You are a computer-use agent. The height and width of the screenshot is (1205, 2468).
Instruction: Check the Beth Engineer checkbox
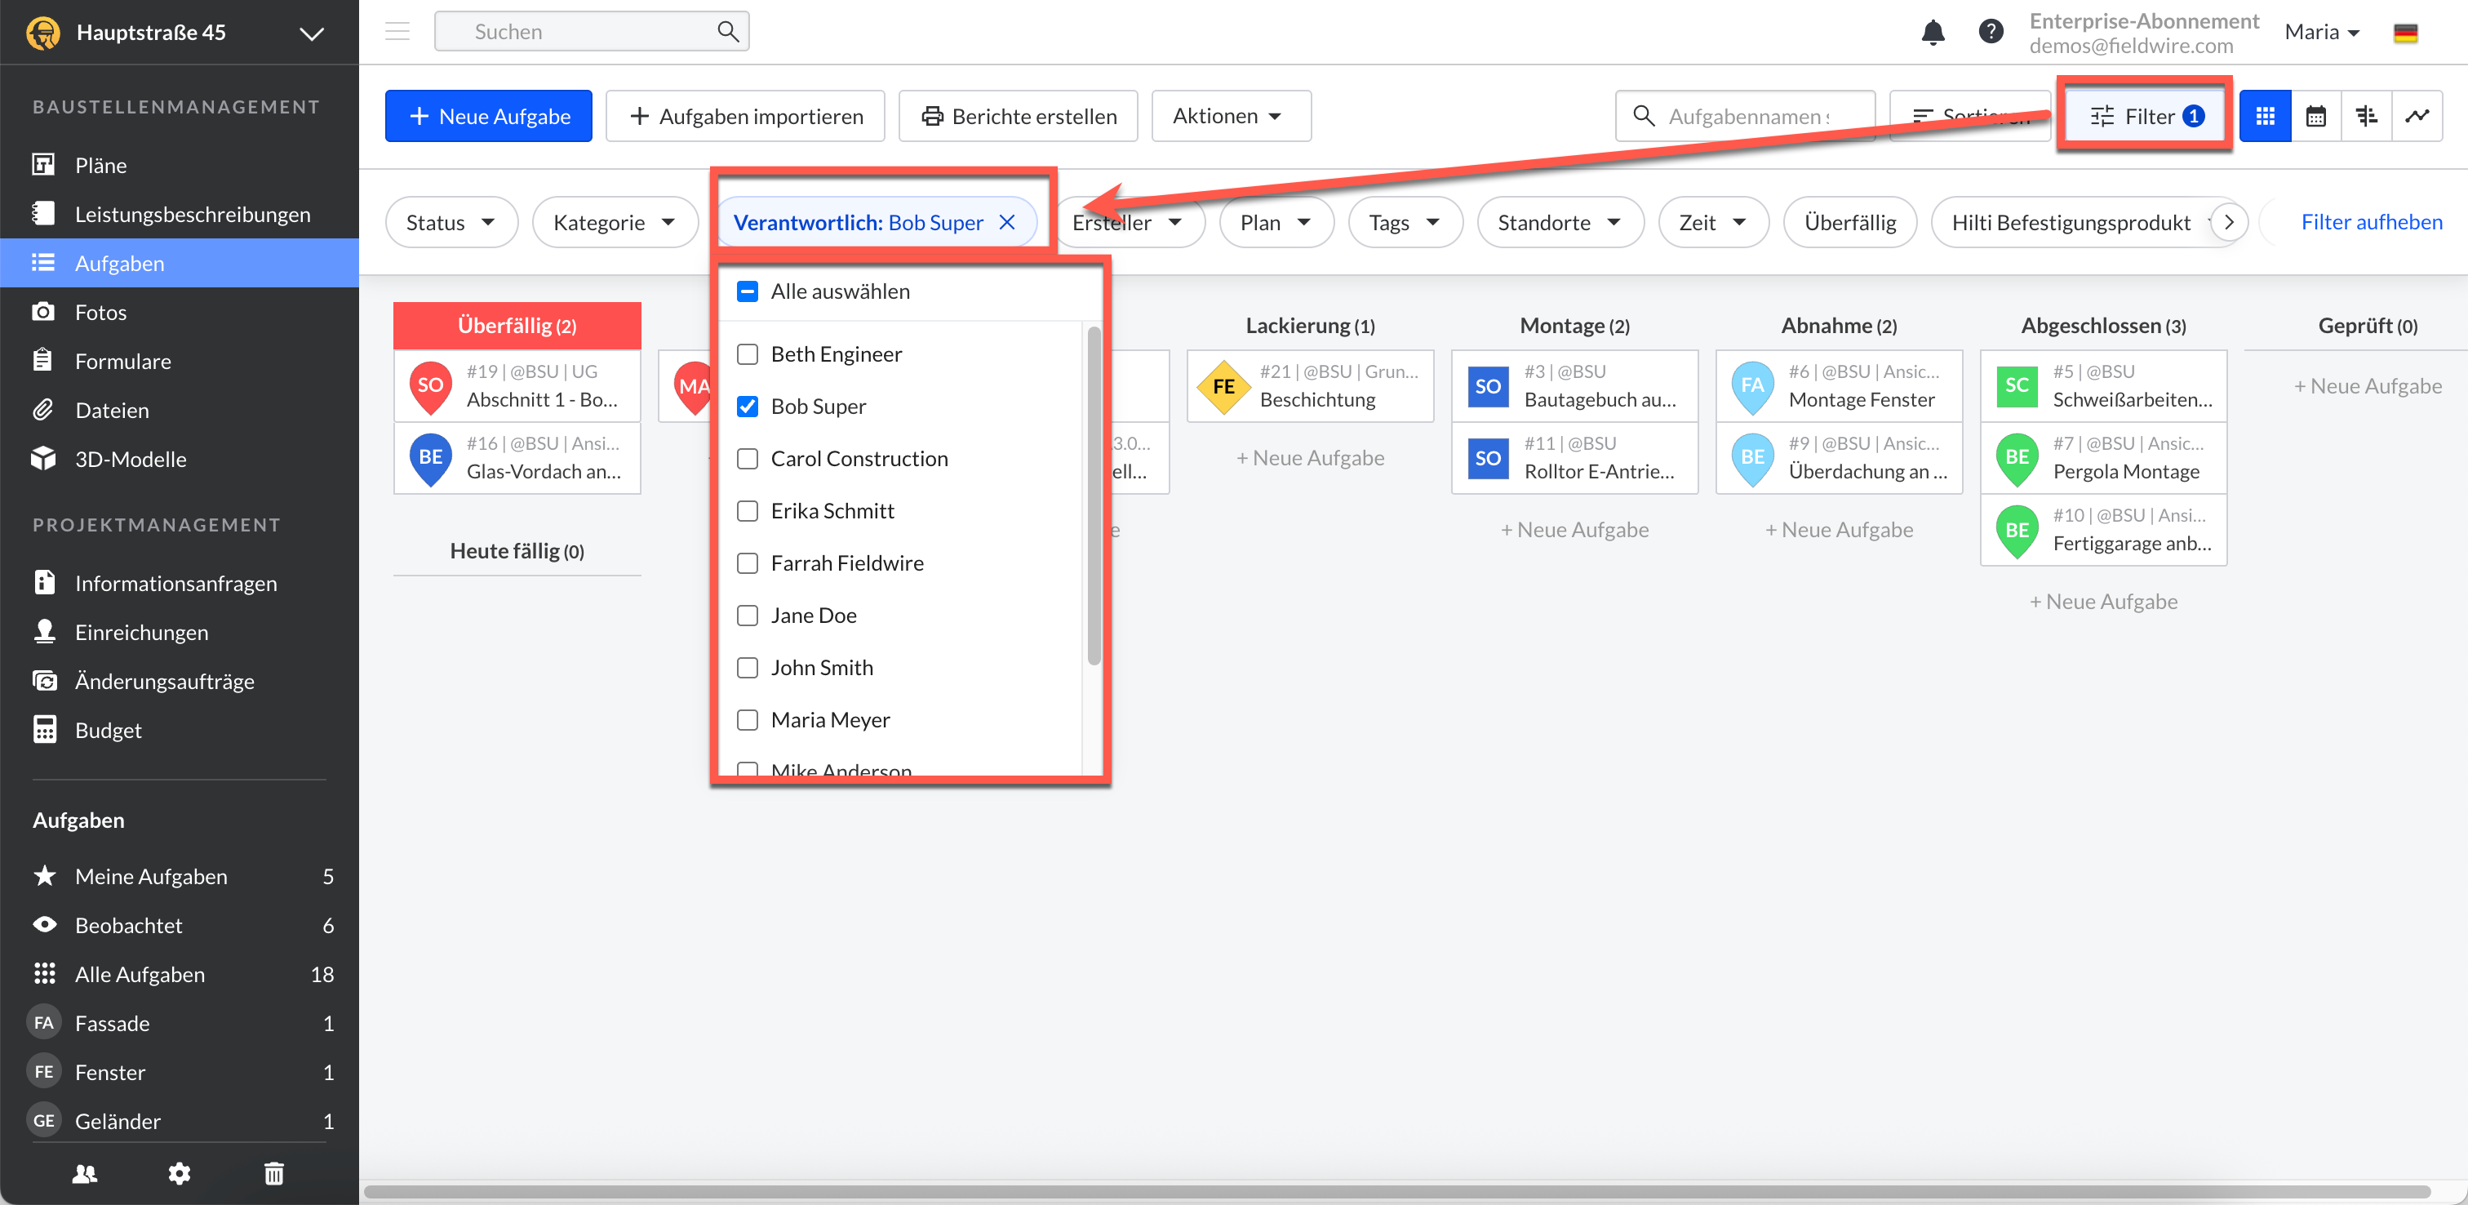click(x=748, y=353)
